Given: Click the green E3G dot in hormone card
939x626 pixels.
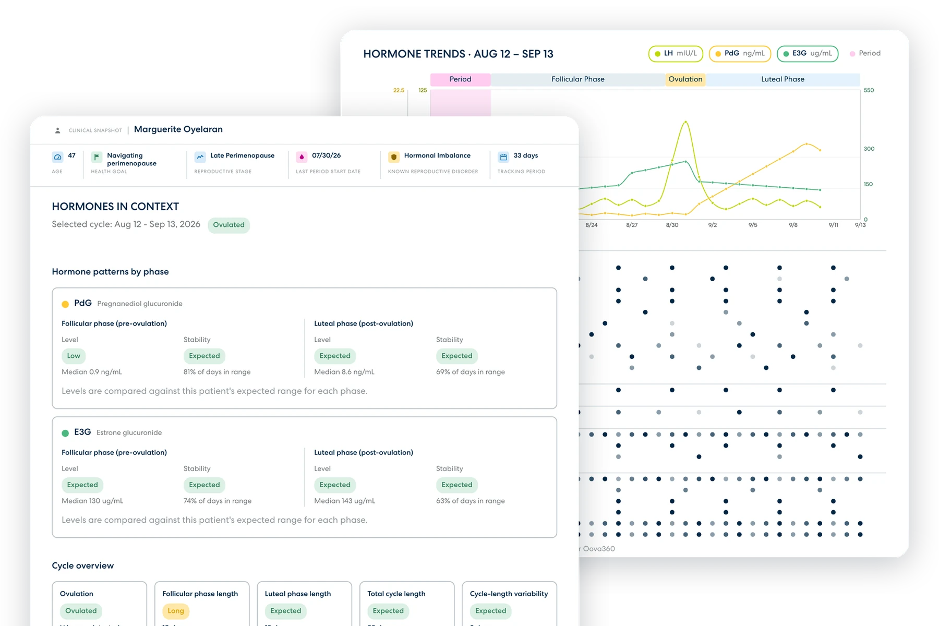Looking at the screenshot, I should coord(65,433).
